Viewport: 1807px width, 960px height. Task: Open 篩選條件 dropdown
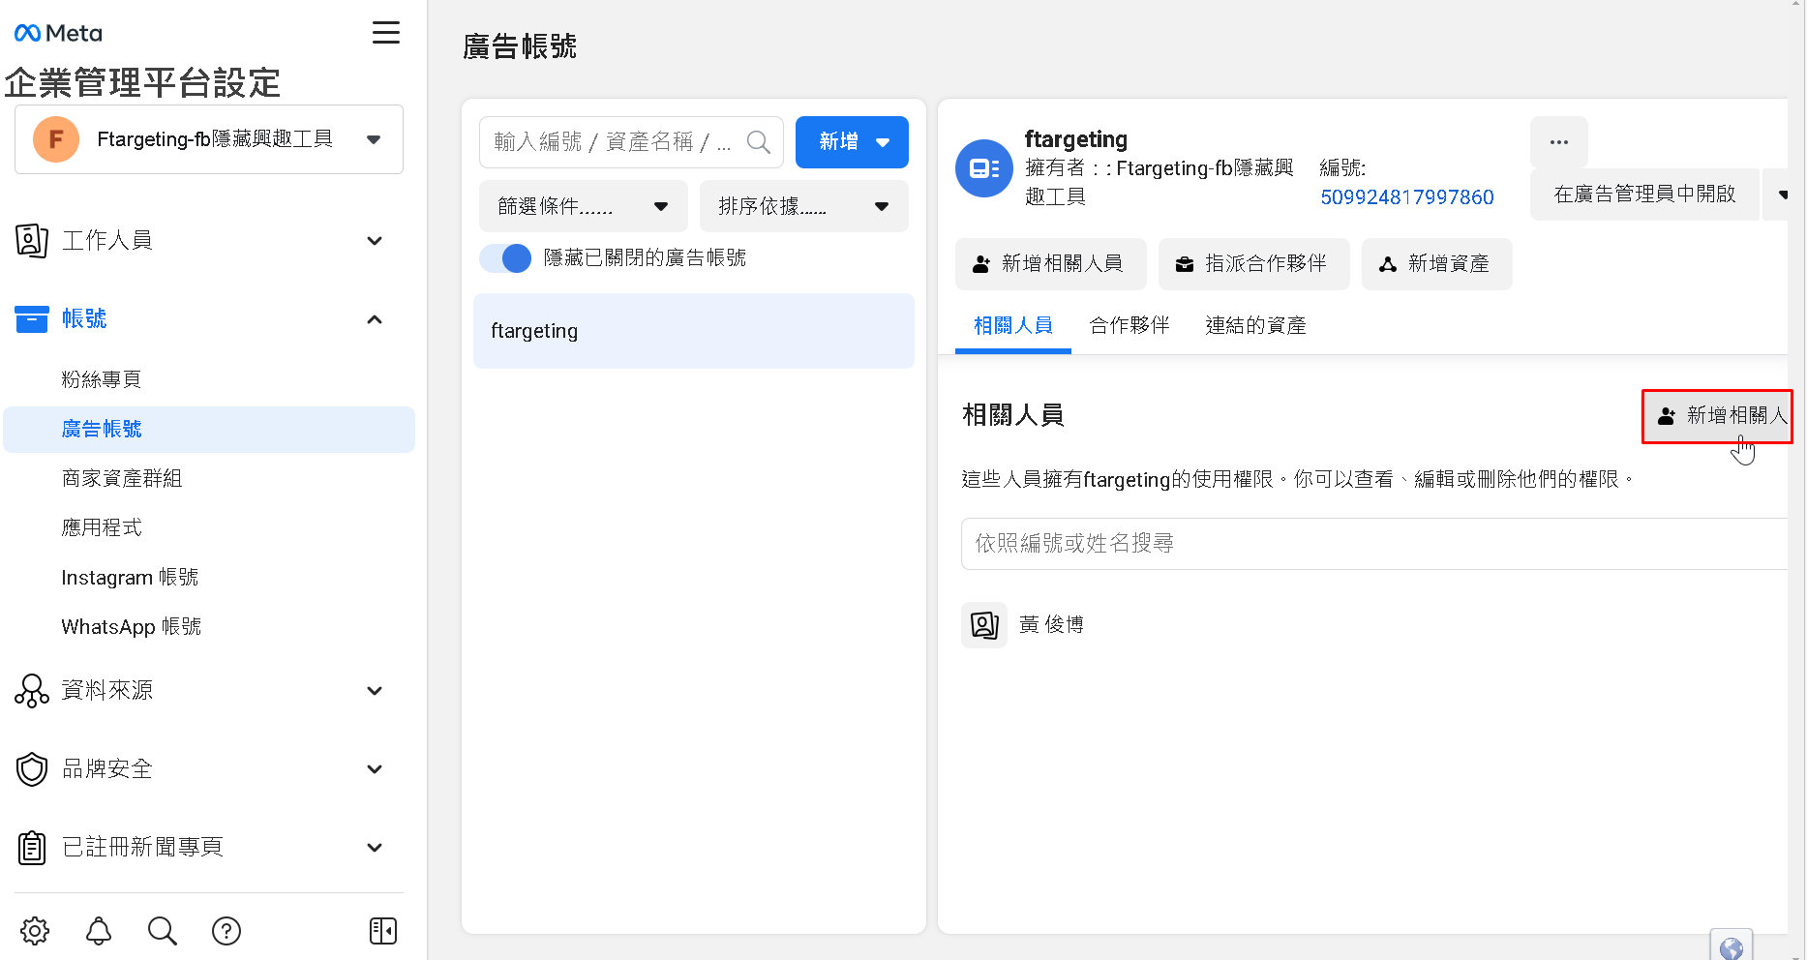click(584, 206)
